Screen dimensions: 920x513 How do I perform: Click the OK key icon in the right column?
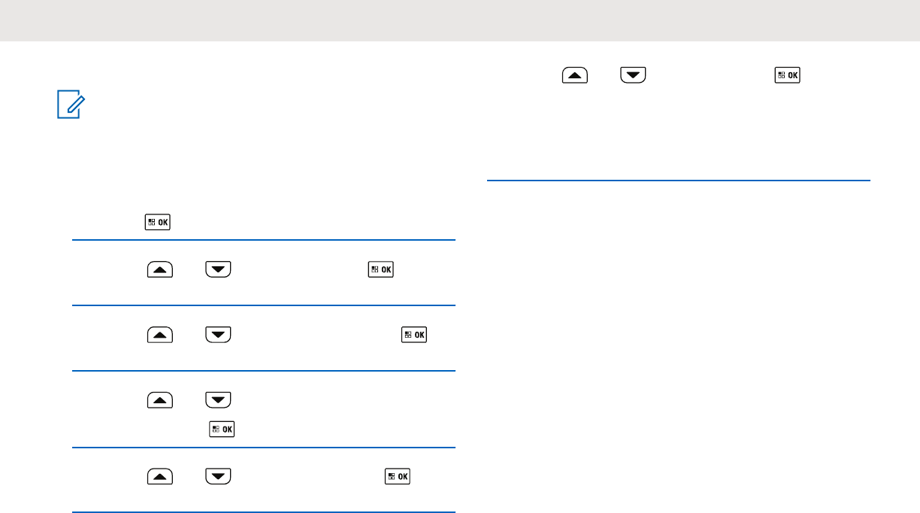click(x=788, y=75)
